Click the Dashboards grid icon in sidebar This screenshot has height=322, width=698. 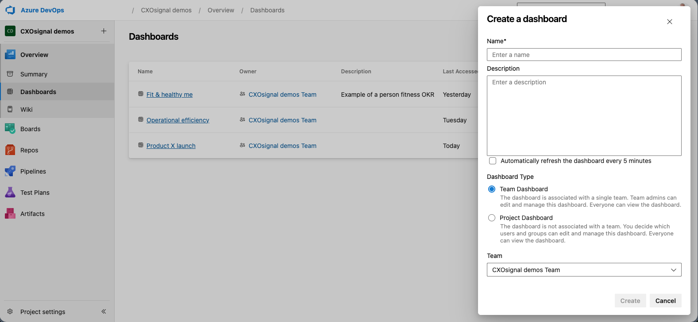coord(10,91)
